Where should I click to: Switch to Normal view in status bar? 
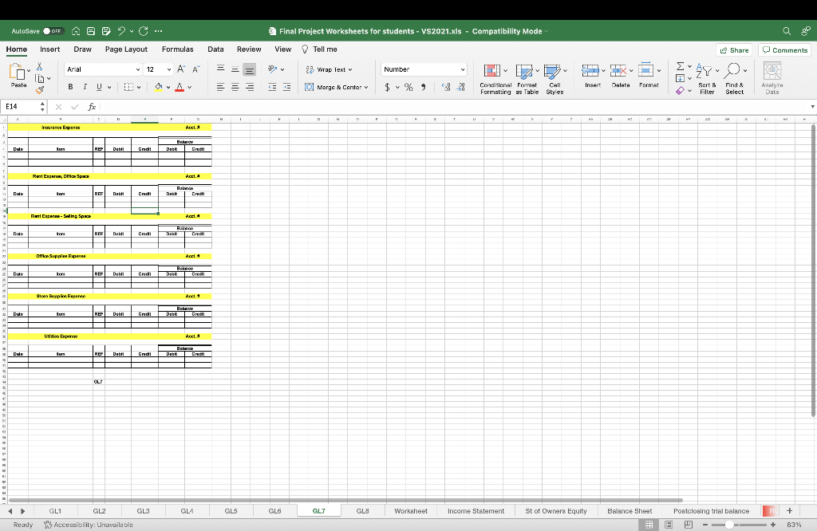click(x=649, y=525)
